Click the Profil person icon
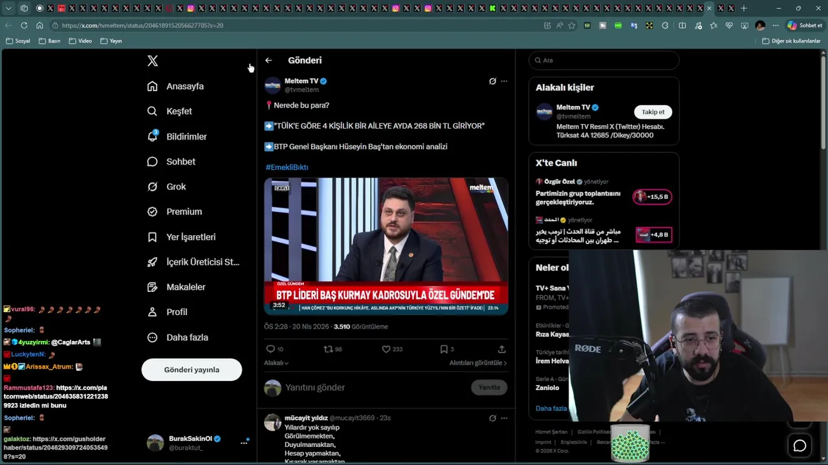 tap(153, 312)
